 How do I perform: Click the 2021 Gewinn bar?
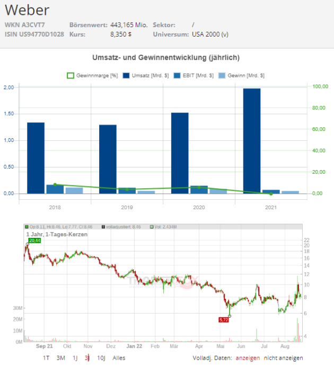[x=290, y=192]
